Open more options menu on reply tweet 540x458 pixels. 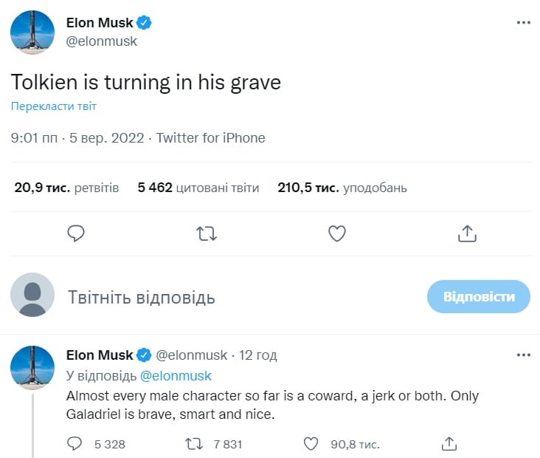tap(523, 355)
